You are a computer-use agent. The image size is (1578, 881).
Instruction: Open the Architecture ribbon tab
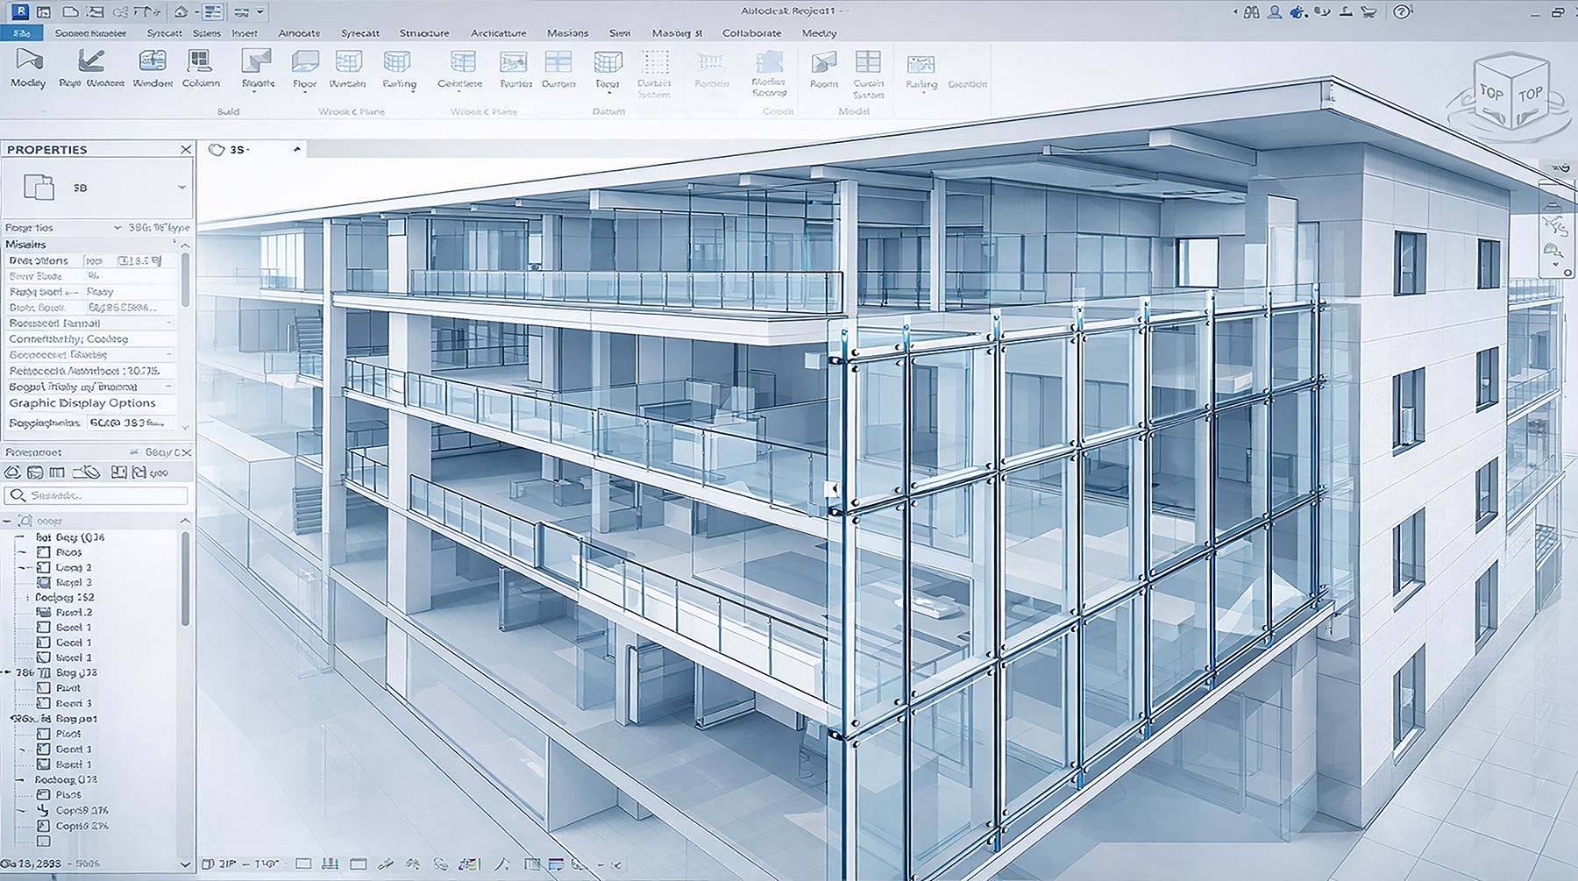(498, 33)
